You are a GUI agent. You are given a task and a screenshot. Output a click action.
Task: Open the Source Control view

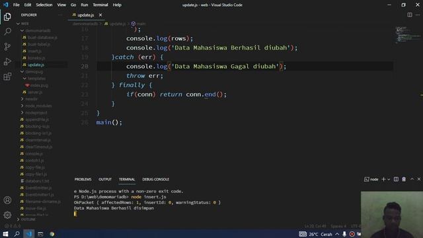pyautogui.click(x=7, y=46)
